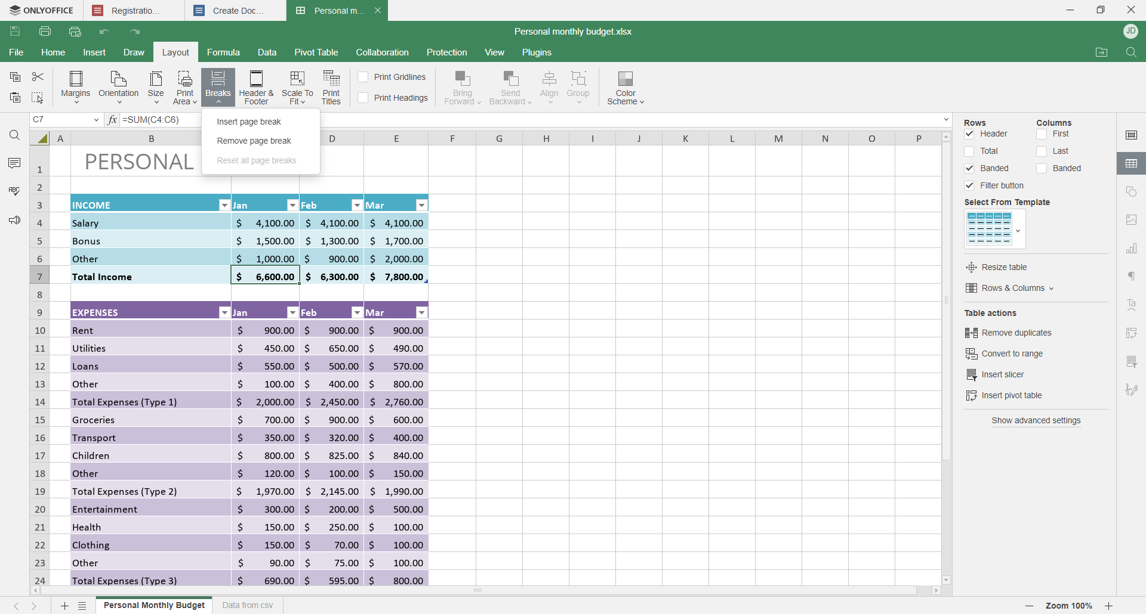The height and width of the screenshot is (614, 1146).
Task: Open the Header & Footer settings
Action: 255,86
